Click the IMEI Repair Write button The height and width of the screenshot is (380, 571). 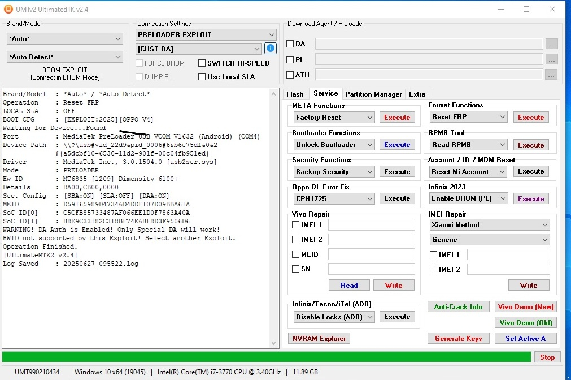529,285
